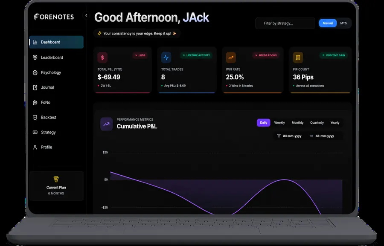Click the Avg P&L: $-8.69 text
This screenshot has height=246, width=384.
[x=175, y=86]
